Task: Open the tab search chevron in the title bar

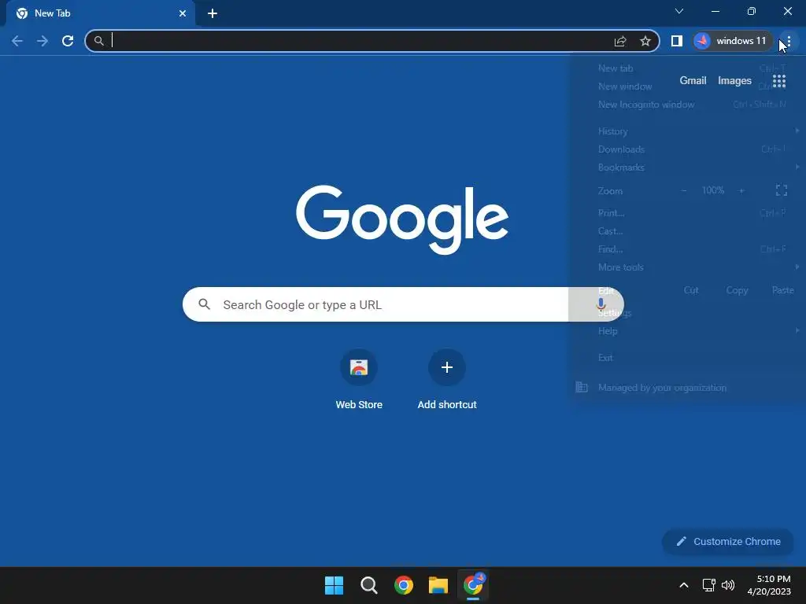Action: click(679, 11)
